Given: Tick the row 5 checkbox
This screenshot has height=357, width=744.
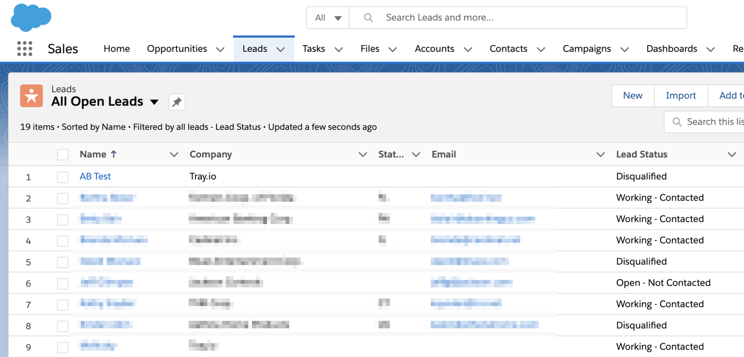Looking at the screenshot, I should [63, 262].
